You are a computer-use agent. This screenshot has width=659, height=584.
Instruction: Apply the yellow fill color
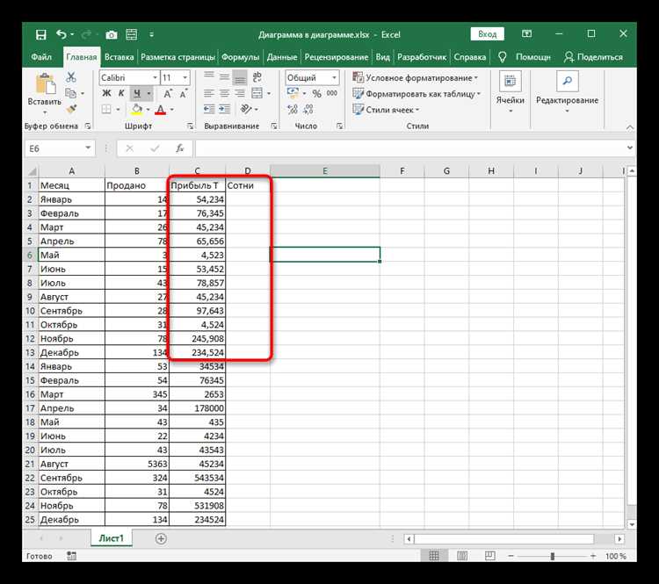click(136, 110)
